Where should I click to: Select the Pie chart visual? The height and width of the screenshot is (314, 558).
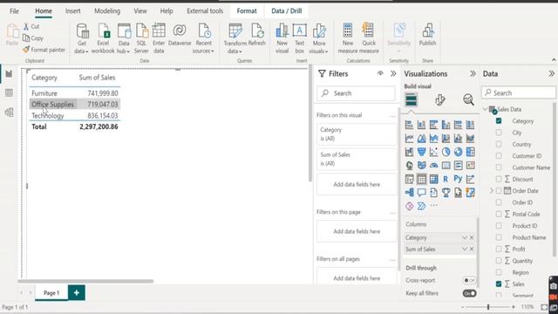point(446,152)
